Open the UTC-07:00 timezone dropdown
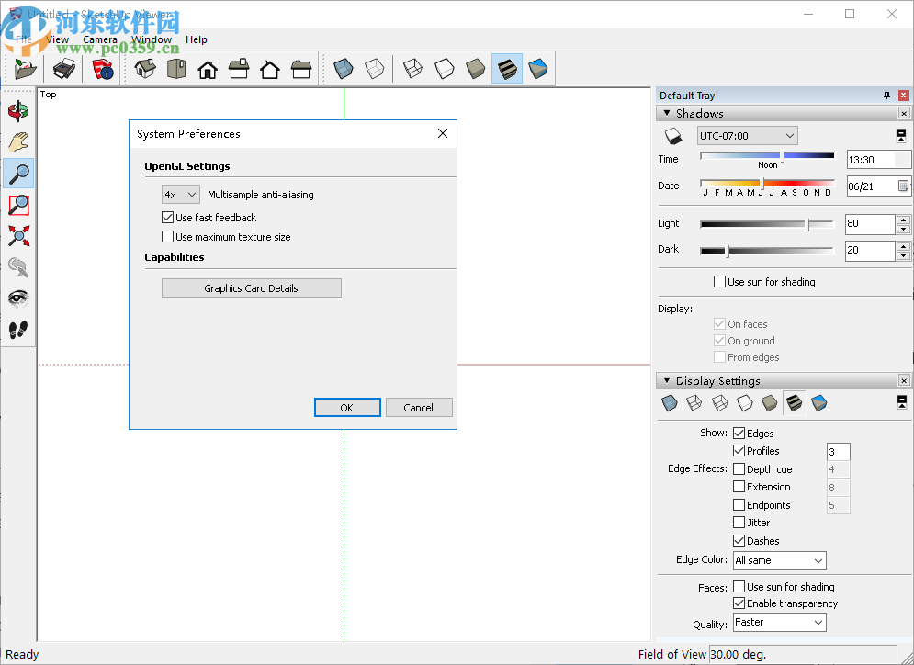This screenshot has height=665, width=914. 747,135
